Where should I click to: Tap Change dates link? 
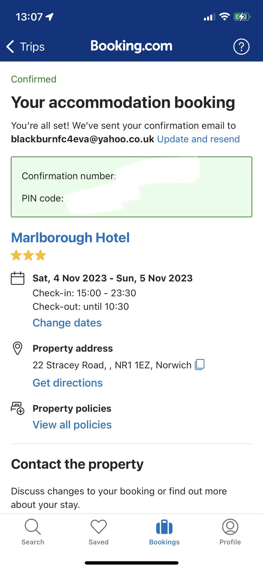click(67, 323)
